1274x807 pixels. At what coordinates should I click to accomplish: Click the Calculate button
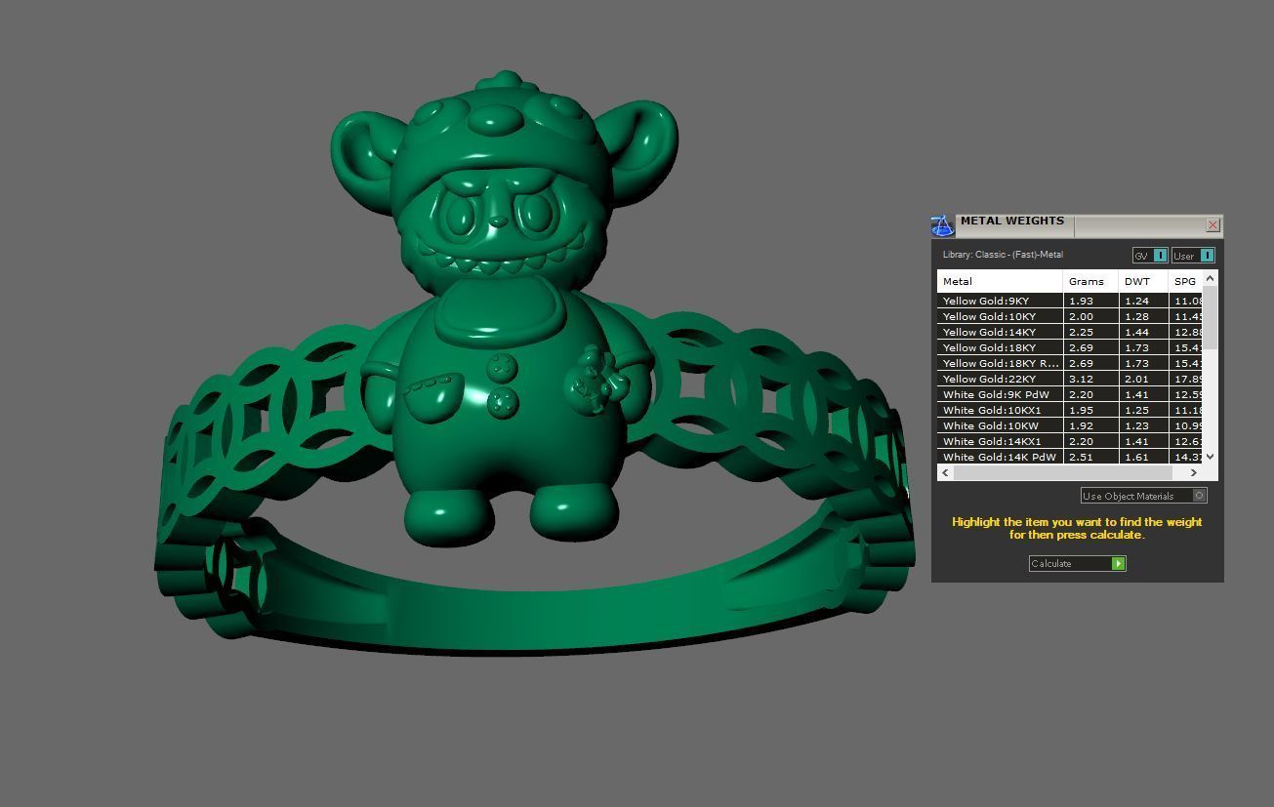coord(1077,563)
